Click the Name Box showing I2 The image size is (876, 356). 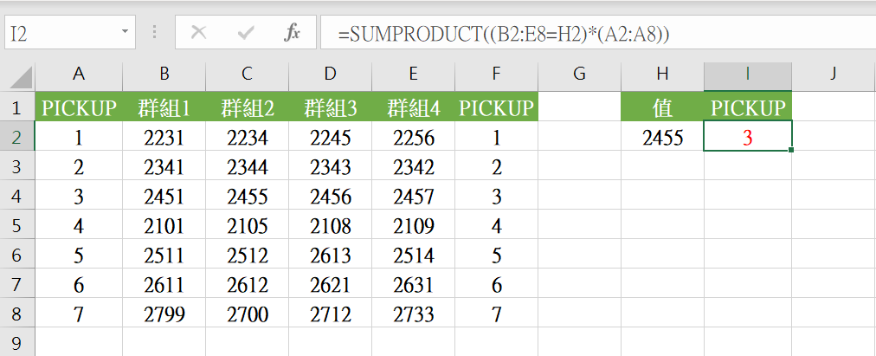tap(61, 33)
